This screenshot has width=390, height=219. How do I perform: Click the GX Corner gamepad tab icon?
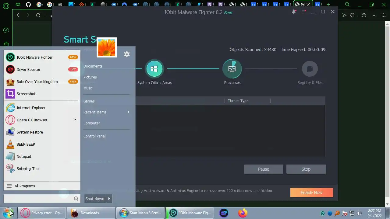tap(18, 5)
